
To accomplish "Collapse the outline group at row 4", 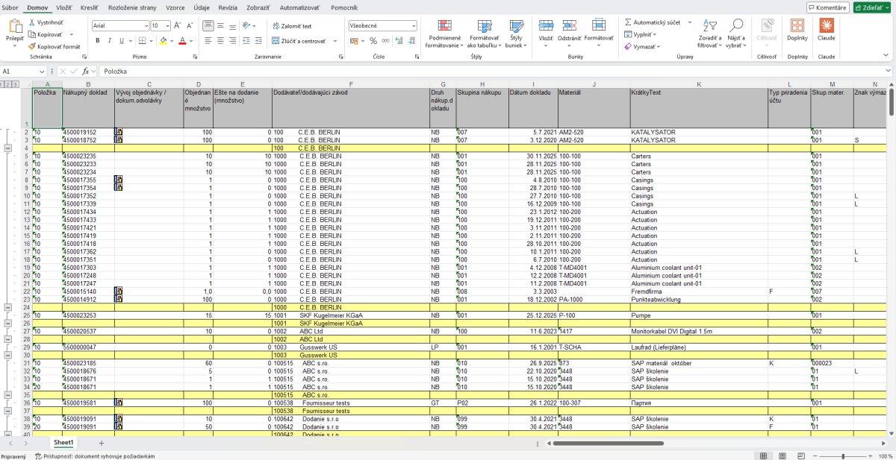I will click(x=7, y=148).
